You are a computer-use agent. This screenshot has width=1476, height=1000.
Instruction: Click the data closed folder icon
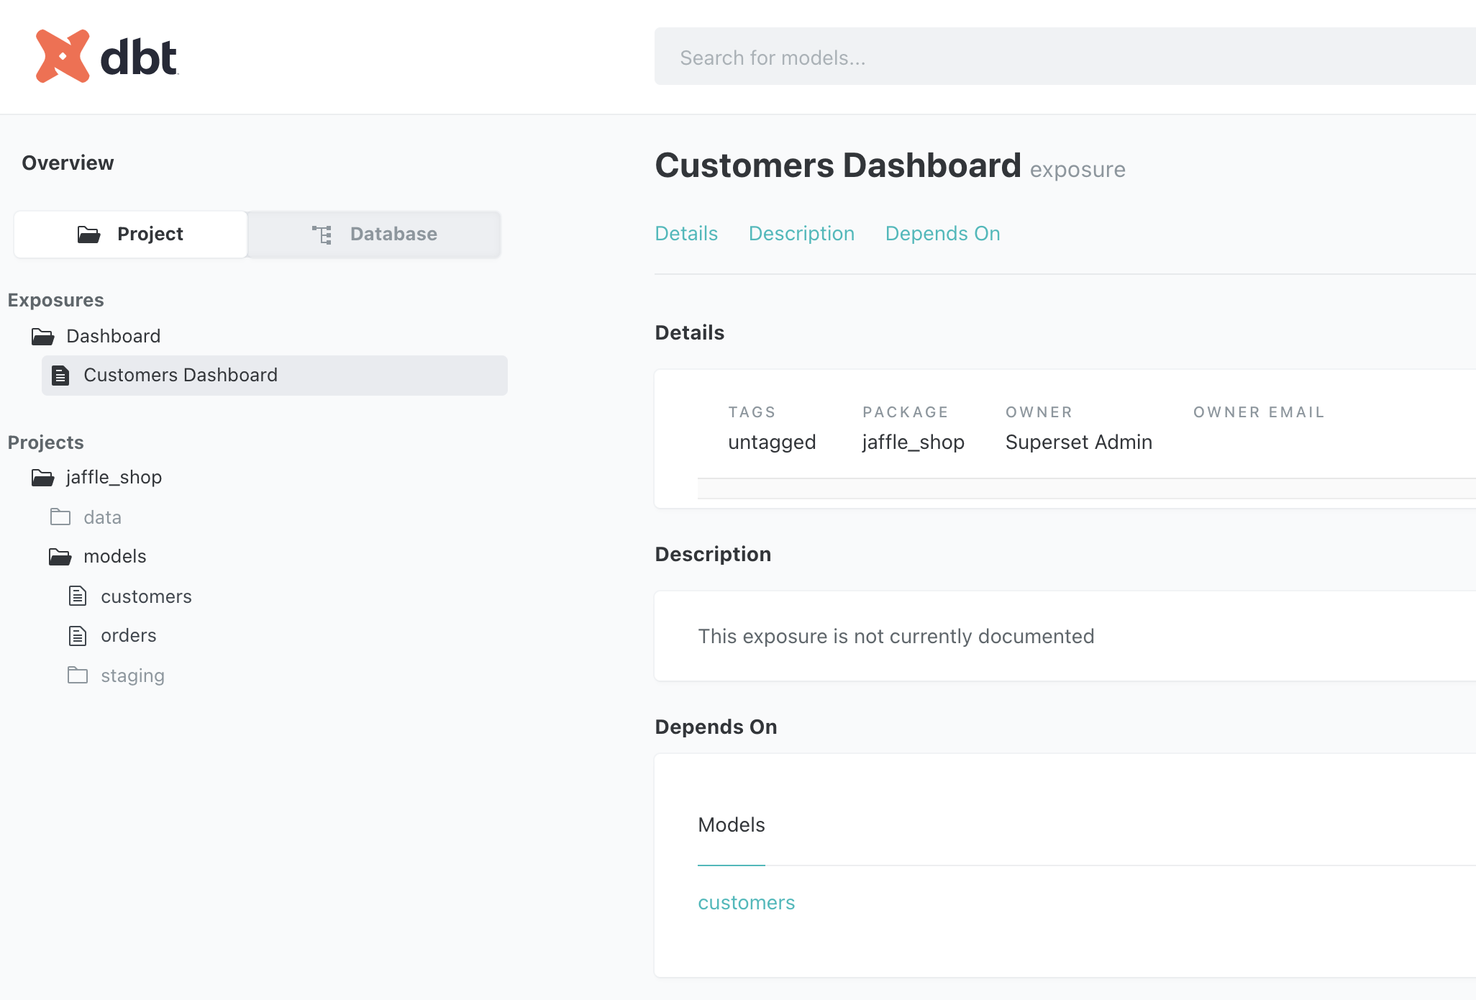pyautogui.click(x=60, y=517)
